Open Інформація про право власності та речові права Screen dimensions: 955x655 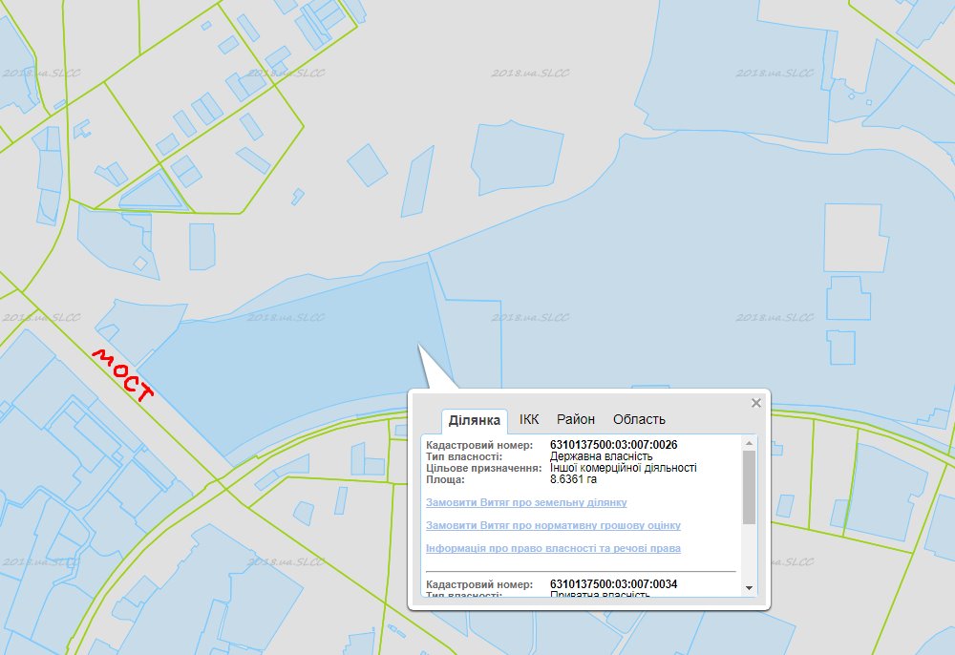point(553,548)
